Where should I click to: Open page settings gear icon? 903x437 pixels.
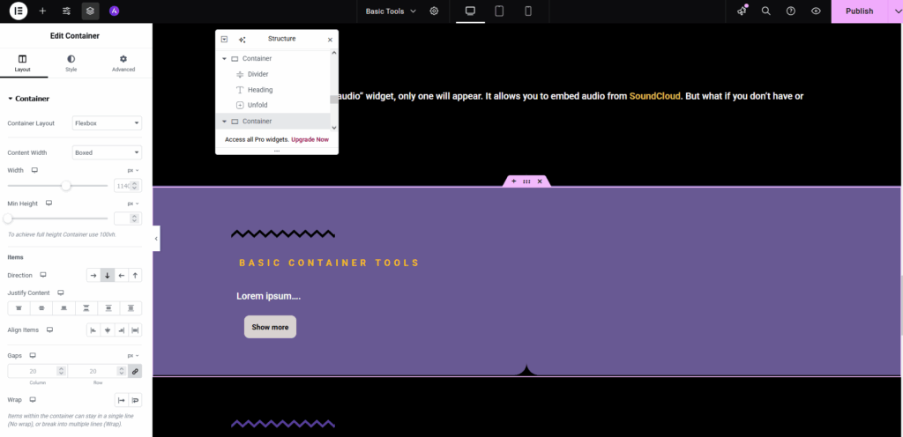434,11
